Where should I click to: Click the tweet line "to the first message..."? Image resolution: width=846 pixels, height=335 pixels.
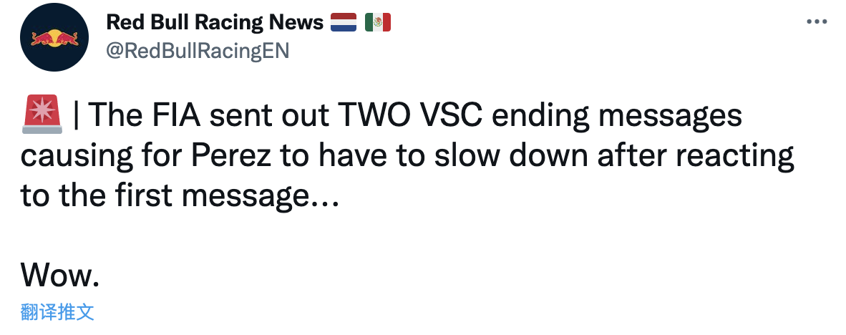(x=180, y=197)
